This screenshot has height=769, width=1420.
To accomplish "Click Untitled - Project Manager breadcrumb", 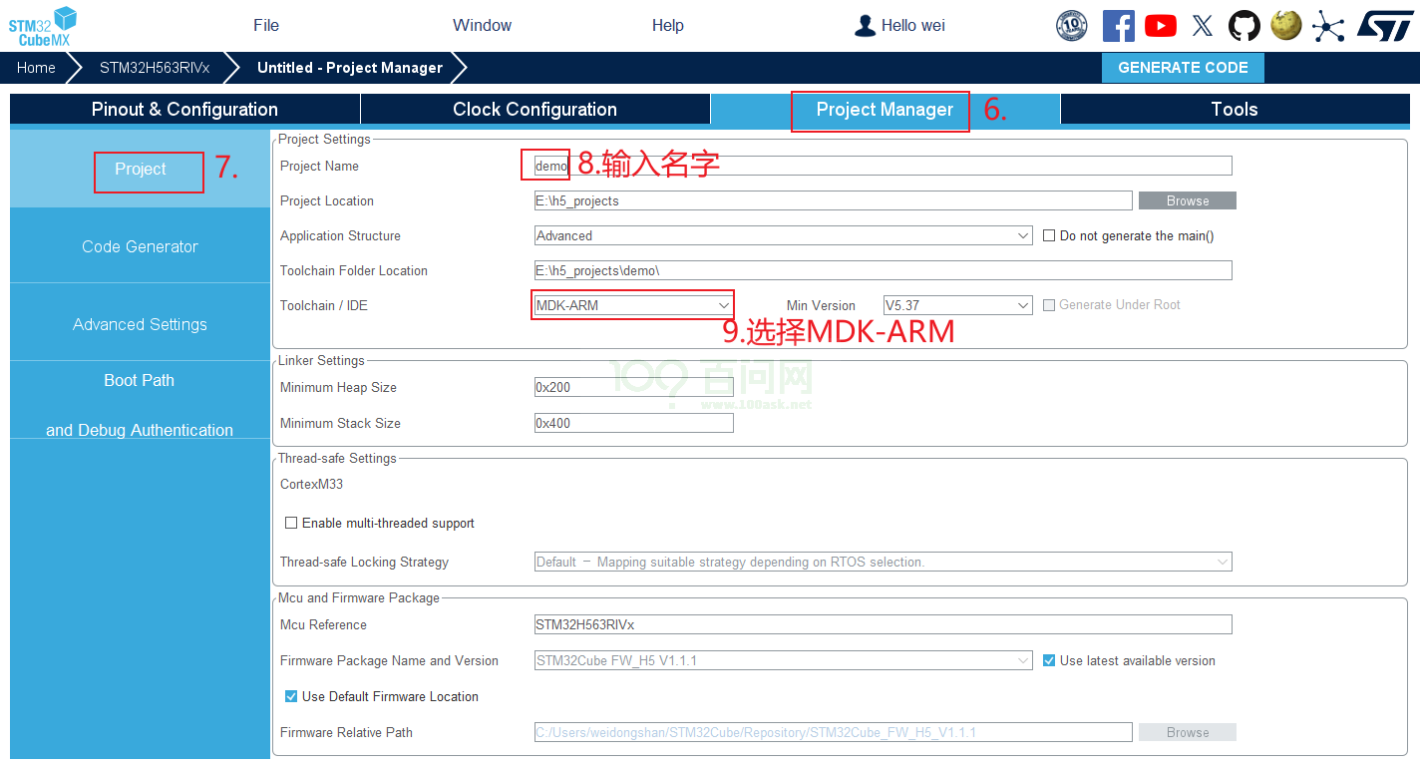I will click(350, 68).
